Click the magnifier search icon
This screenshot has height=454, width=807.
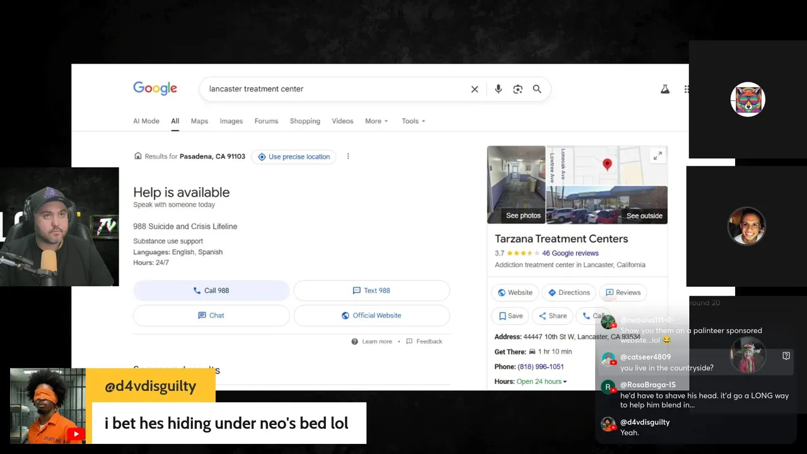pos(537,90)
